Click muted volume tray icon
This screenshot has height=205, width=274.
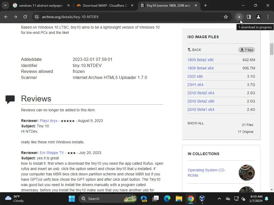tap(243, 199)
